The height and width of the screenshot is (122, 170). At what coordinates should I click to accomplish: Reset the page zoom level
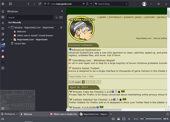pos(136,119)
